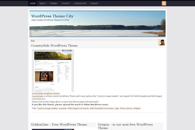The image size is (195, 130).
Task: Click the CountrySide link in the description
Action: tap(37, 96)
